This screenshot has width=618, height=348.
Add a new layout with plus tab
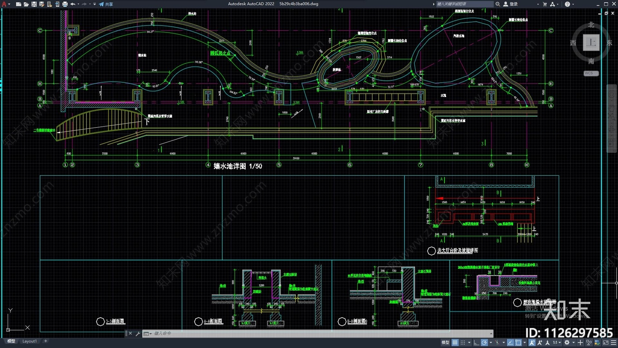(46, 341)
